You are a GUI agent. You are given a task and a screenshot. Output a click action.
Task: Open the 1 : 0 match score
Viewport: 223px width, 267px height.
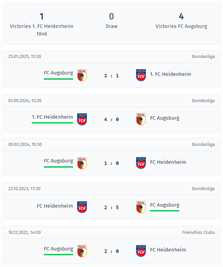pos(111,163)
